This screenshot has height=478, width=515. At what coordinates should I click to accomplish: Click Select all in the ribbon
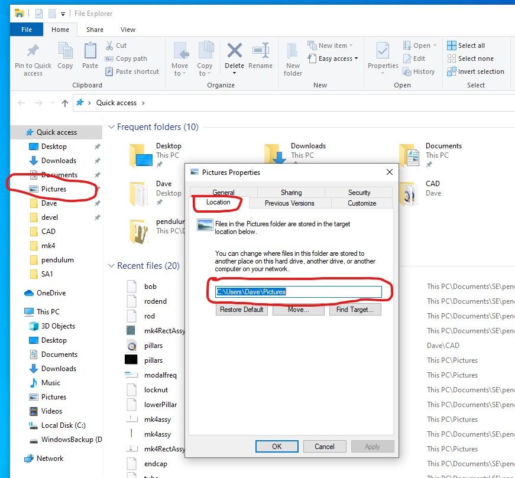point(466,45)
